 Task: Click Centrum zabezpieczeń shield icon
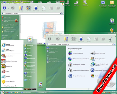pos(93,76)
